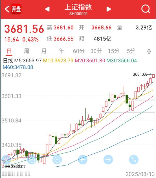The height and width of the screenshot is (178, 156).
Task: Tap current price 3681.56
Action: (x=24, y=29)
